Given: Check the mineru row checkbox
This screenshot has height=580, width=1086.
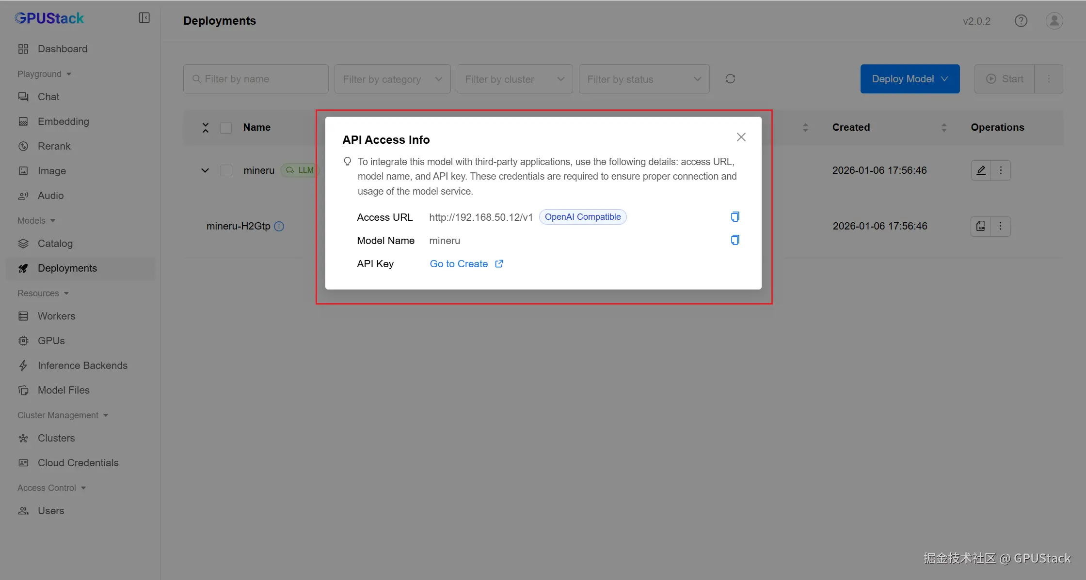Looking at the screenshot, I should pos(226,170).
